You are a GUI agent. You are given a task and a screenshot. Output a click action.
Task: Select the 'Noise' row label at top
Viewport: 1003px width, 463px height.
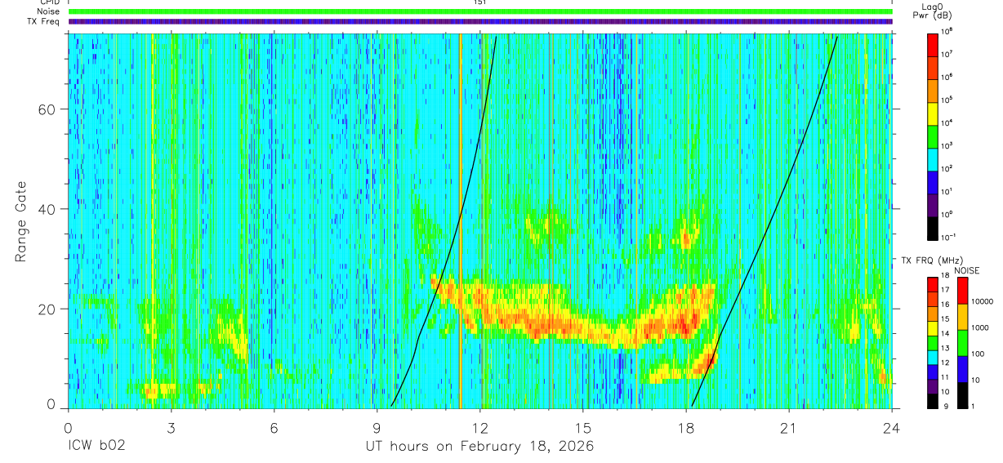(48, 11)
